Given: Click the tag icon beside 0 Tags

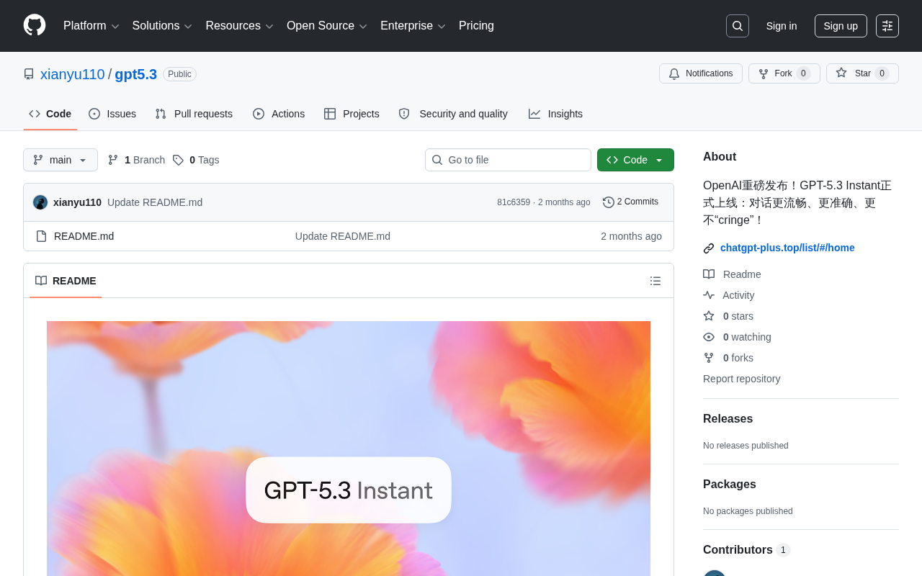Looking at the screenshot, I should click(178, 160).
